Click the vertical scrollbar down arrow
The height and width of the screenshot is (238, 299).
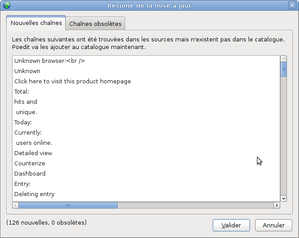point(283,199)
